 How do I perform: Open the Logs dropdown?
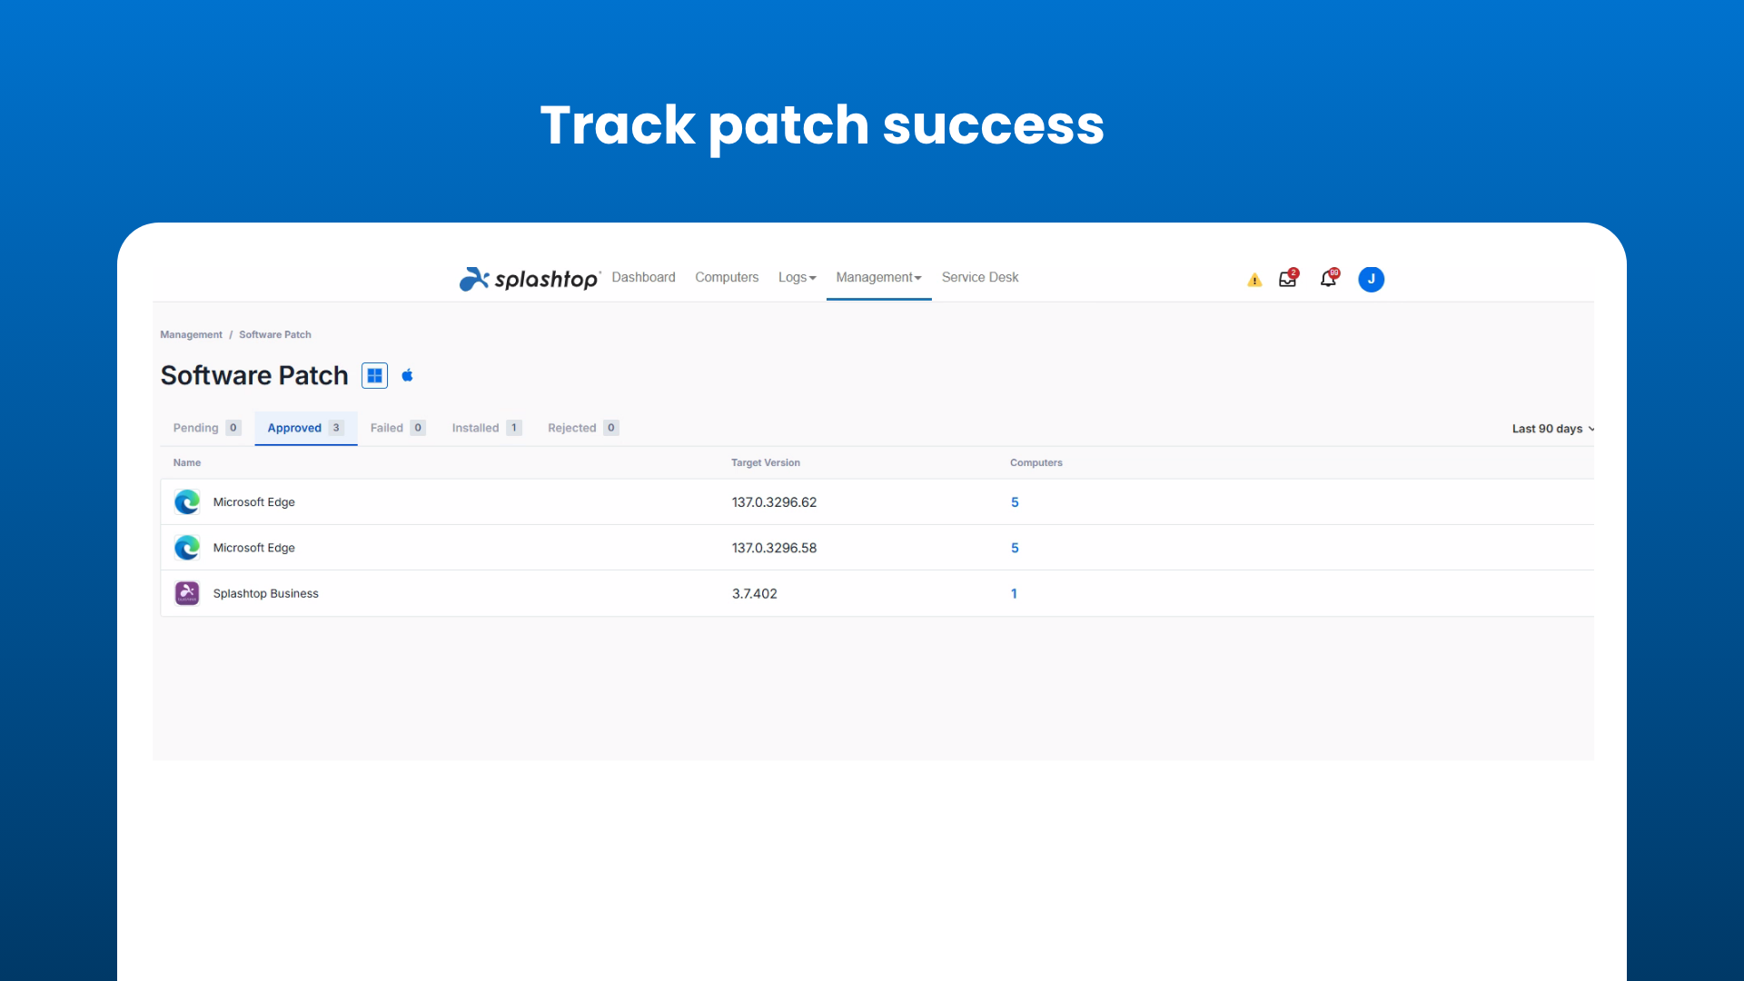[x=796, y=277]
